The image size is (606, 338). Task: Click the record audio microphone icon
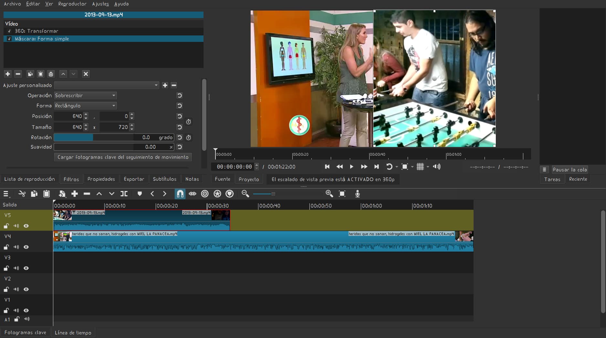click(x=357, y=194)
